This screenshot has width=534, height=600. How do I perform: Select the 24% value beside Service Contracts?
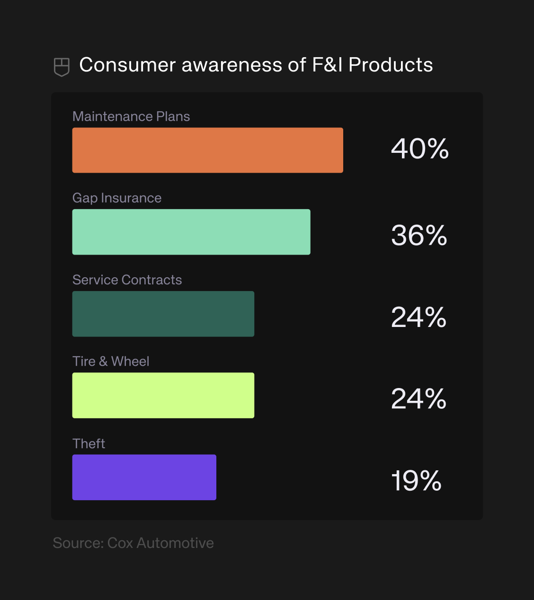click(x=418, y=317)
